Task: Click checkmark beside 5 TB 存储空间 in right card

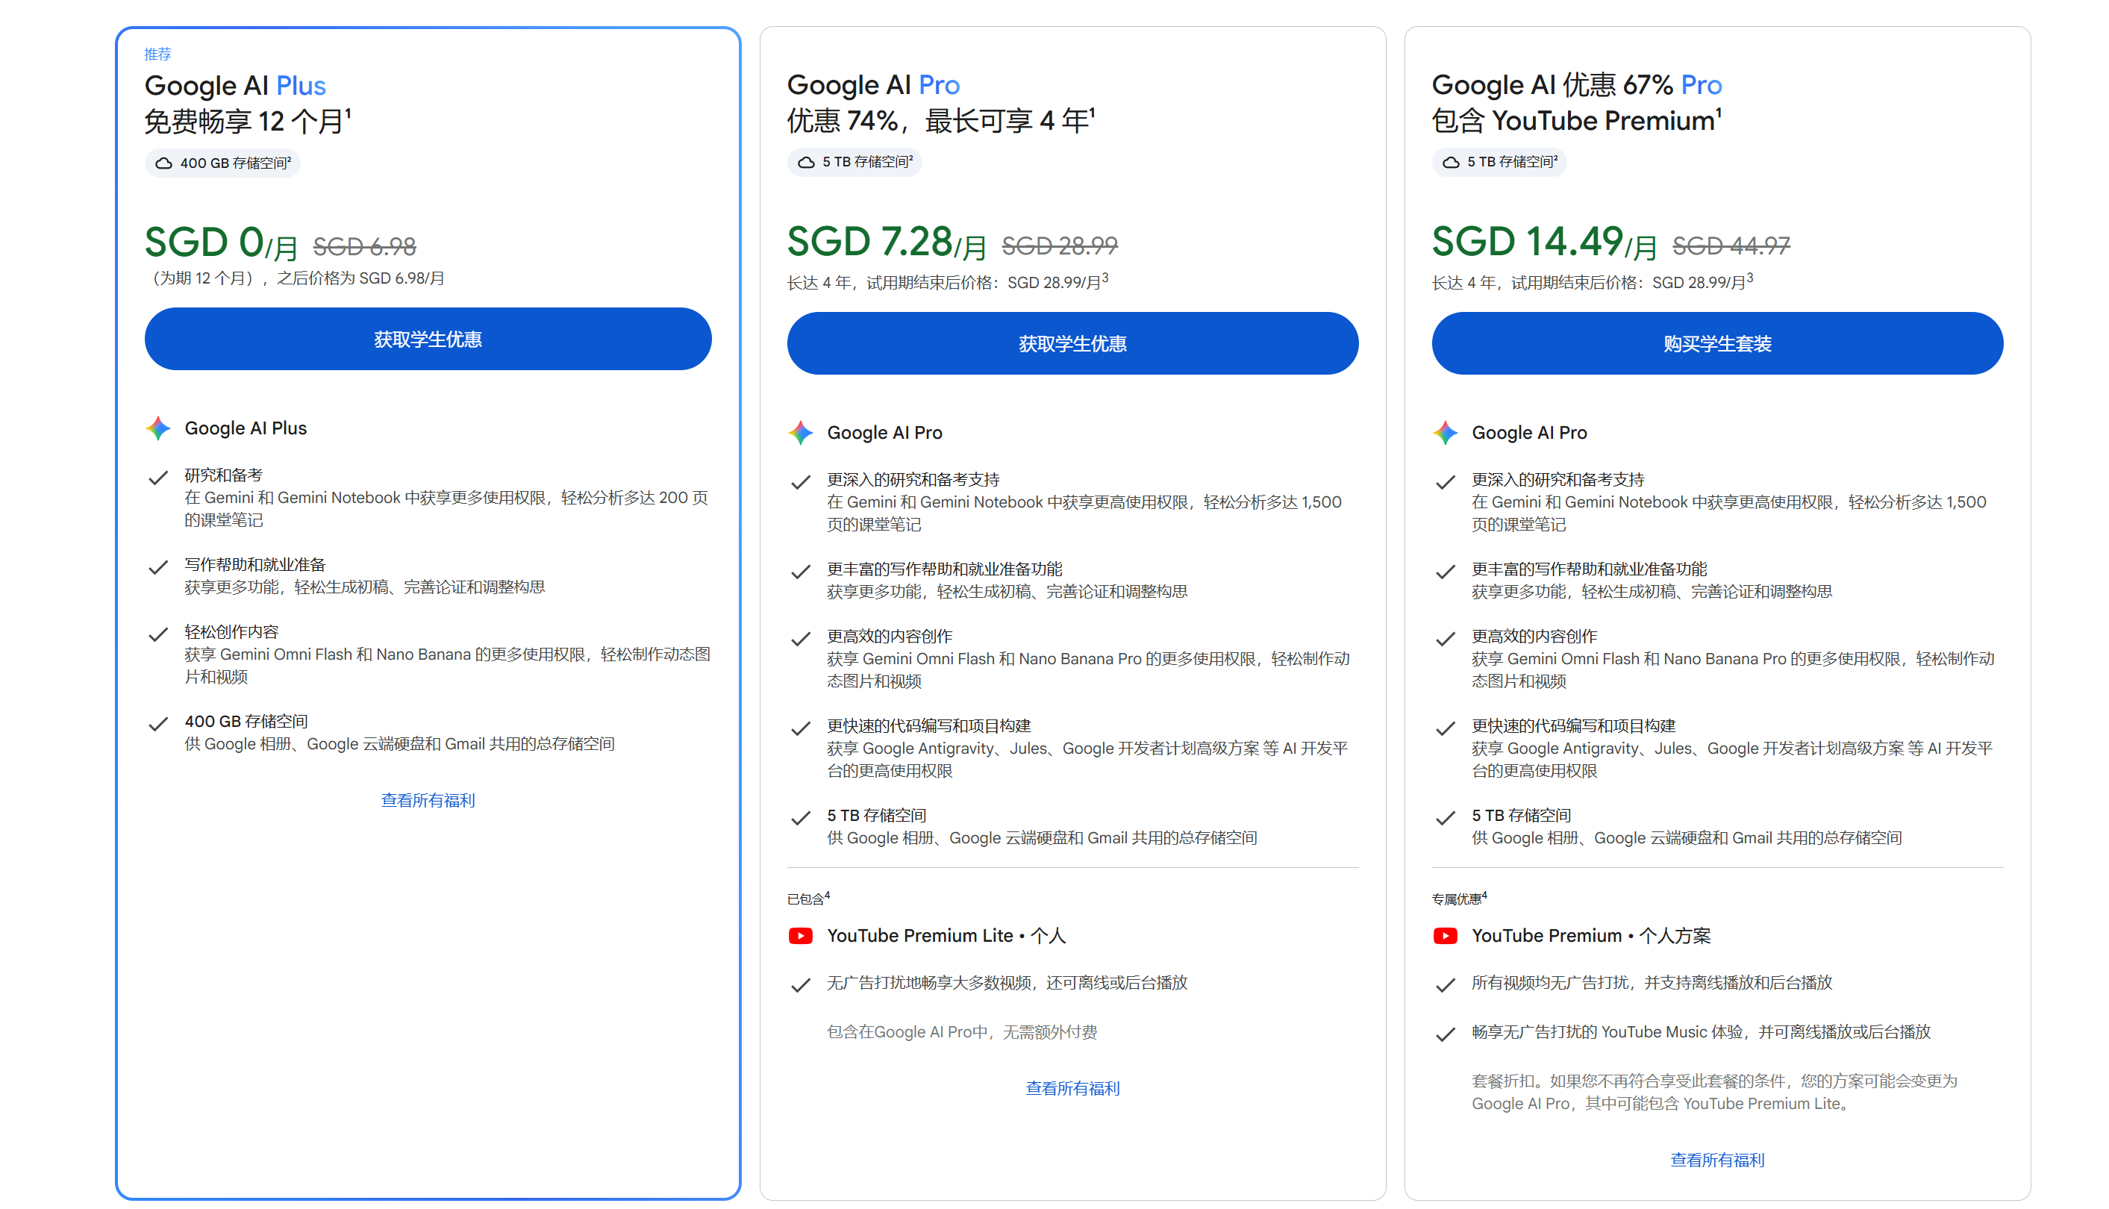Action: point(1445,818)
